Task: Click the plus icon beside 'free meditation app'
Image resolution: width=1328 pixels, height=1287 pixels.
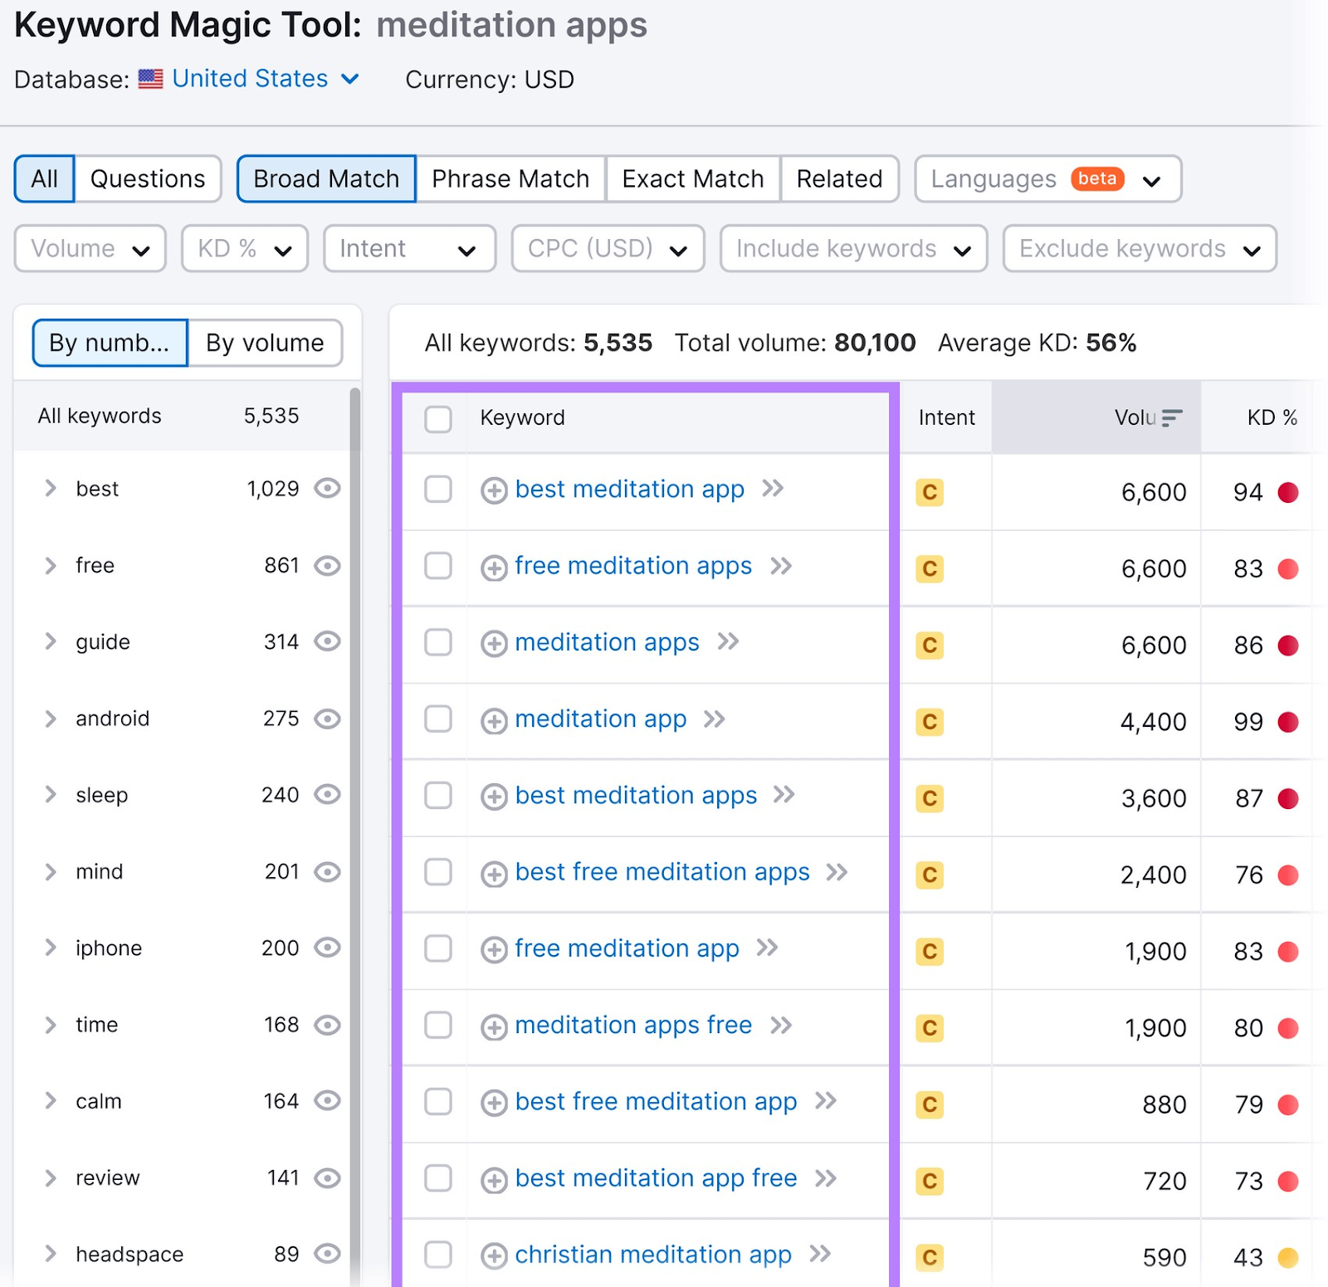Action: coord(494,951)
